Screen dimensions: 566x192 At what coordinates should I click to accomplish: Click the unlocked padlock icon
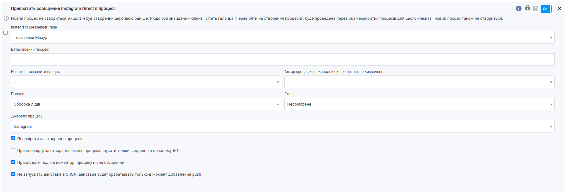(527, 8)
